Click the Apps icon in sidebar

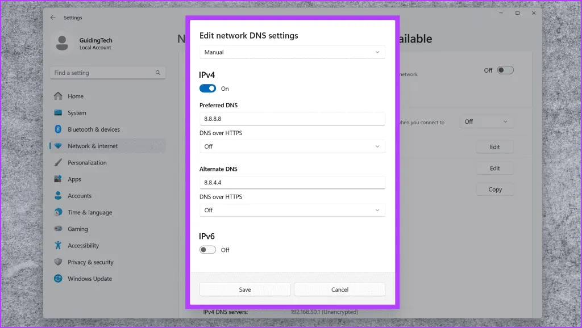tap(58, 179)
